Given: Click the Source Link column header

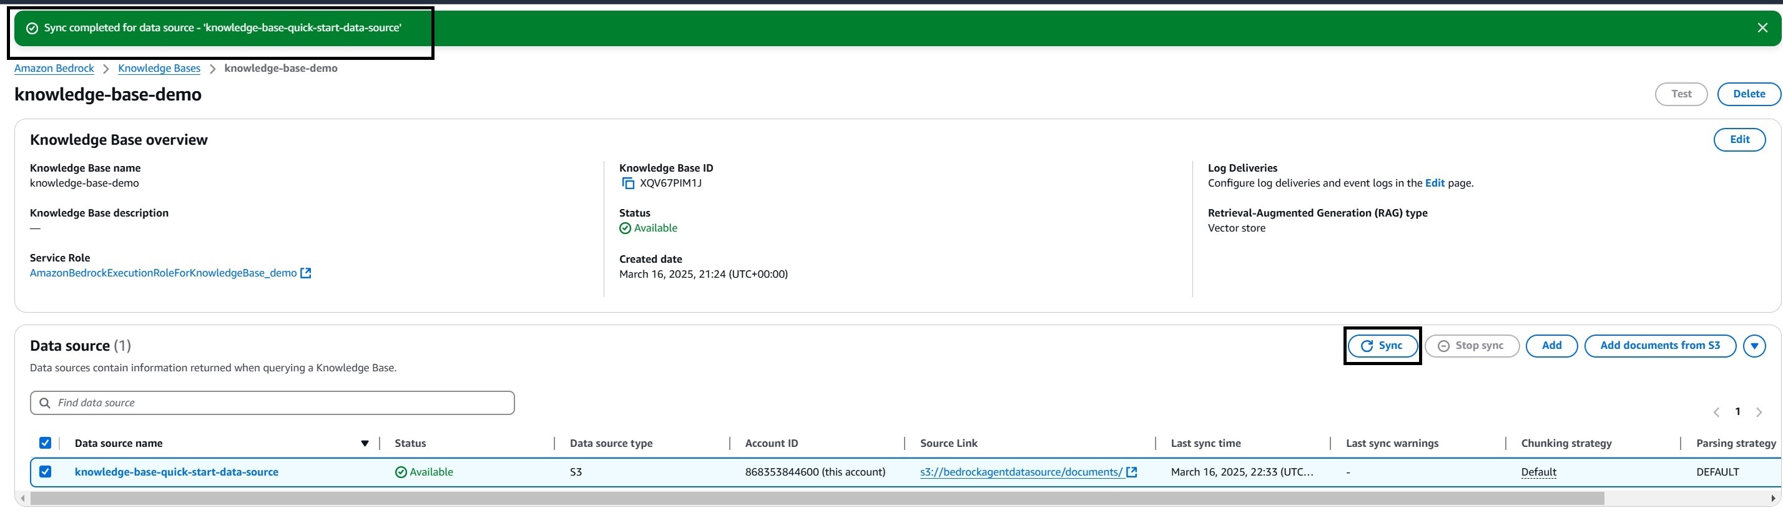Looking at the screenshot, I should click(x=949, y=443).
